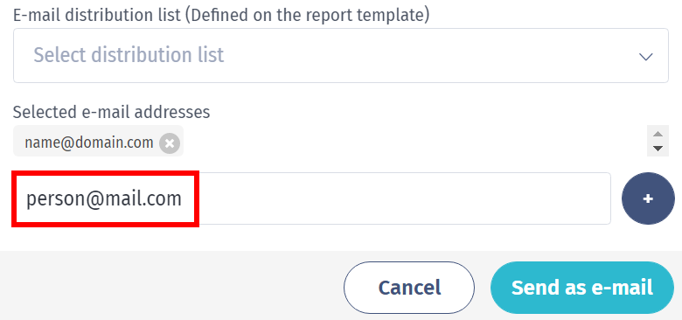This screenshot has height=320, width=682.
Task: Click 'E-mail distribution list' label text
Action: (x=96, y=16)
